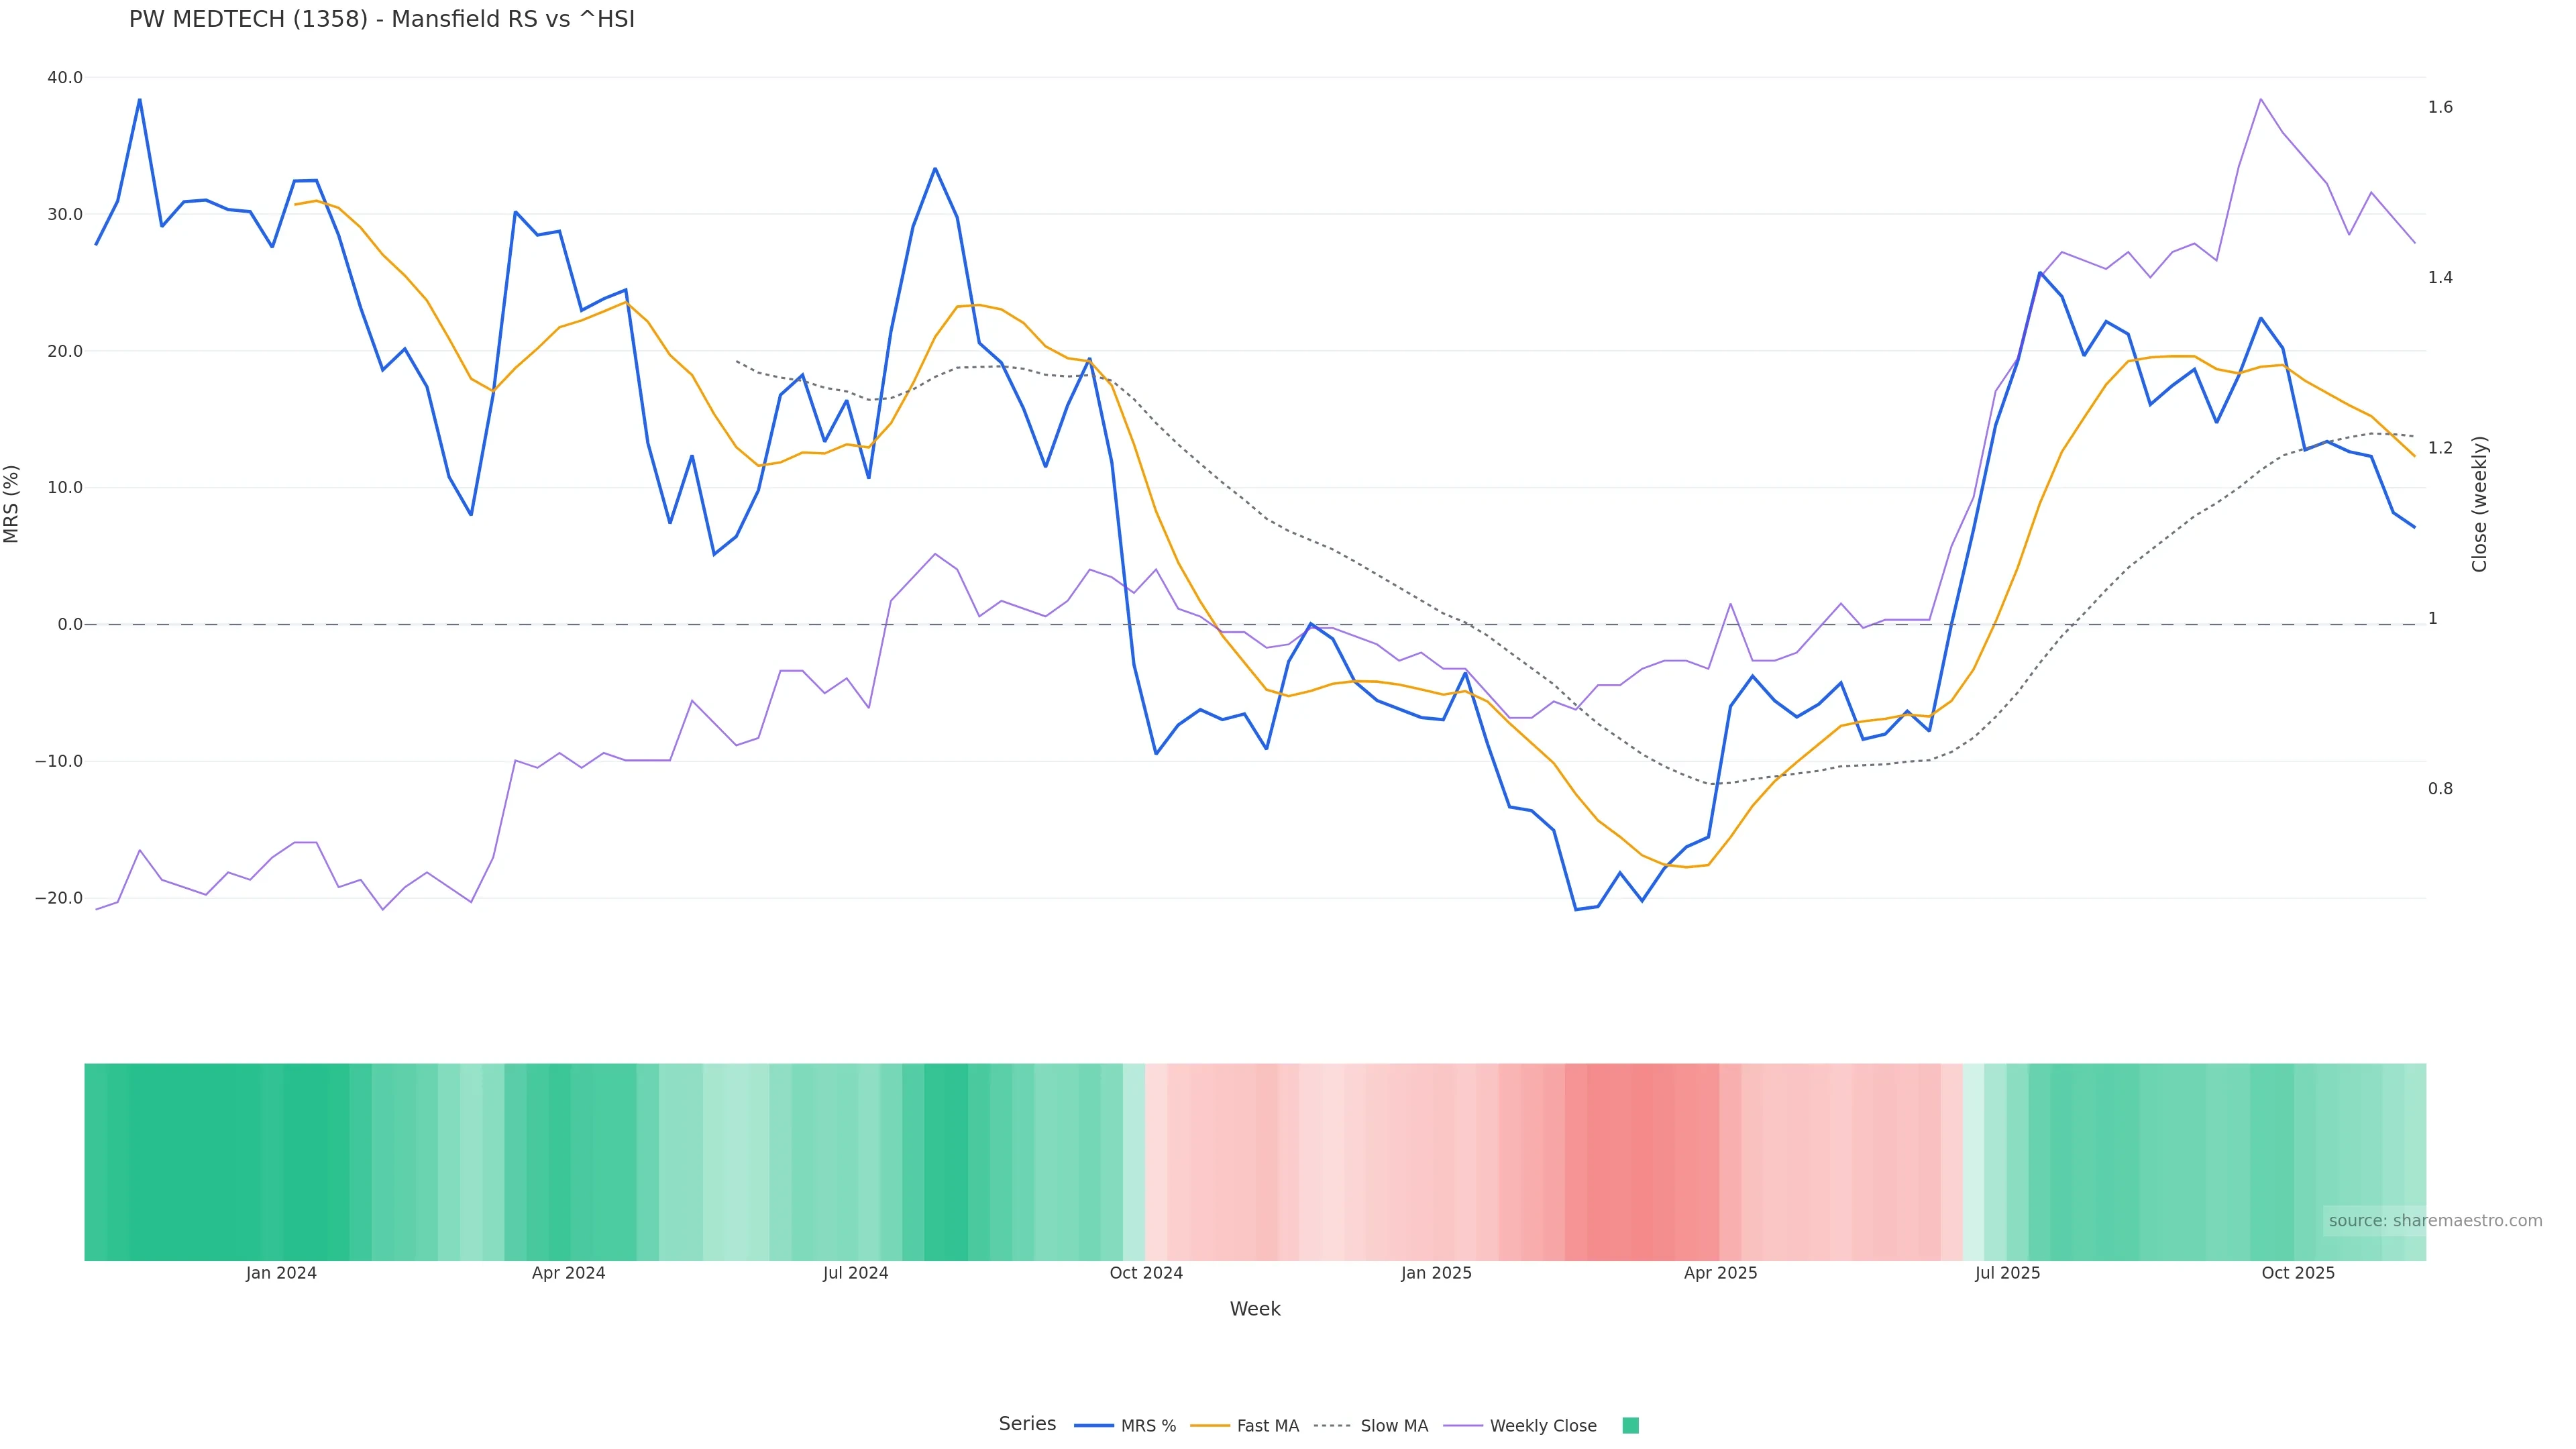Click the 40.0 tick on MRS axis

[x=65, y=77]
